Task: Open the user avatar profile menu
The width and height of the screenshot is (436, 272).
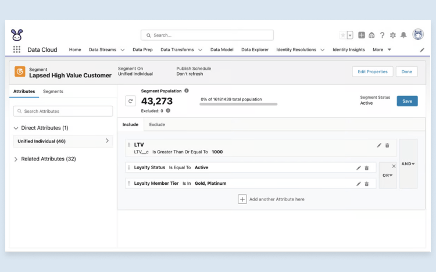Action: pos(418,35)
